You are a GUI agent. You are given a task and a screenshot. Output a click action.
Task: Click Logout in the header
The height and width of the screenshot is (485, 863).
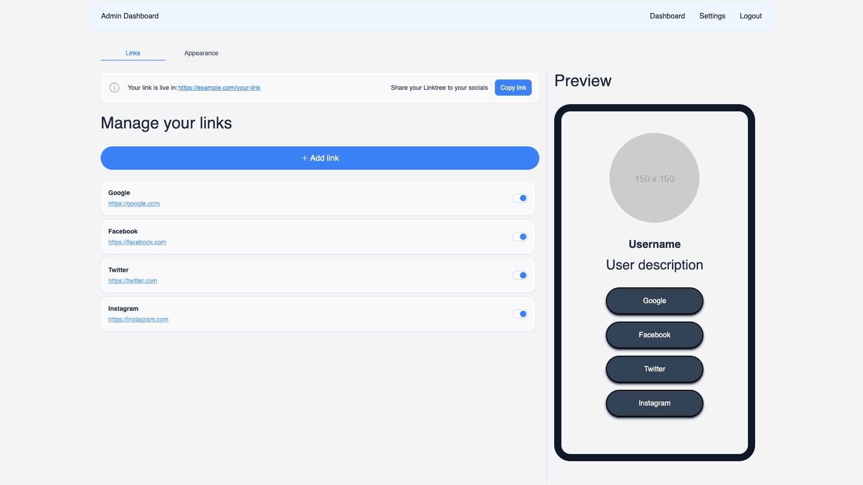(x=750, y=16)
